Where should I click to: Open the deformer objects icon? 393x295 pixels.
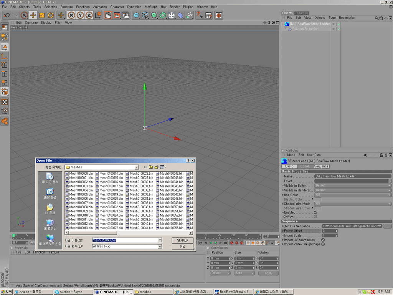point(180,15)
